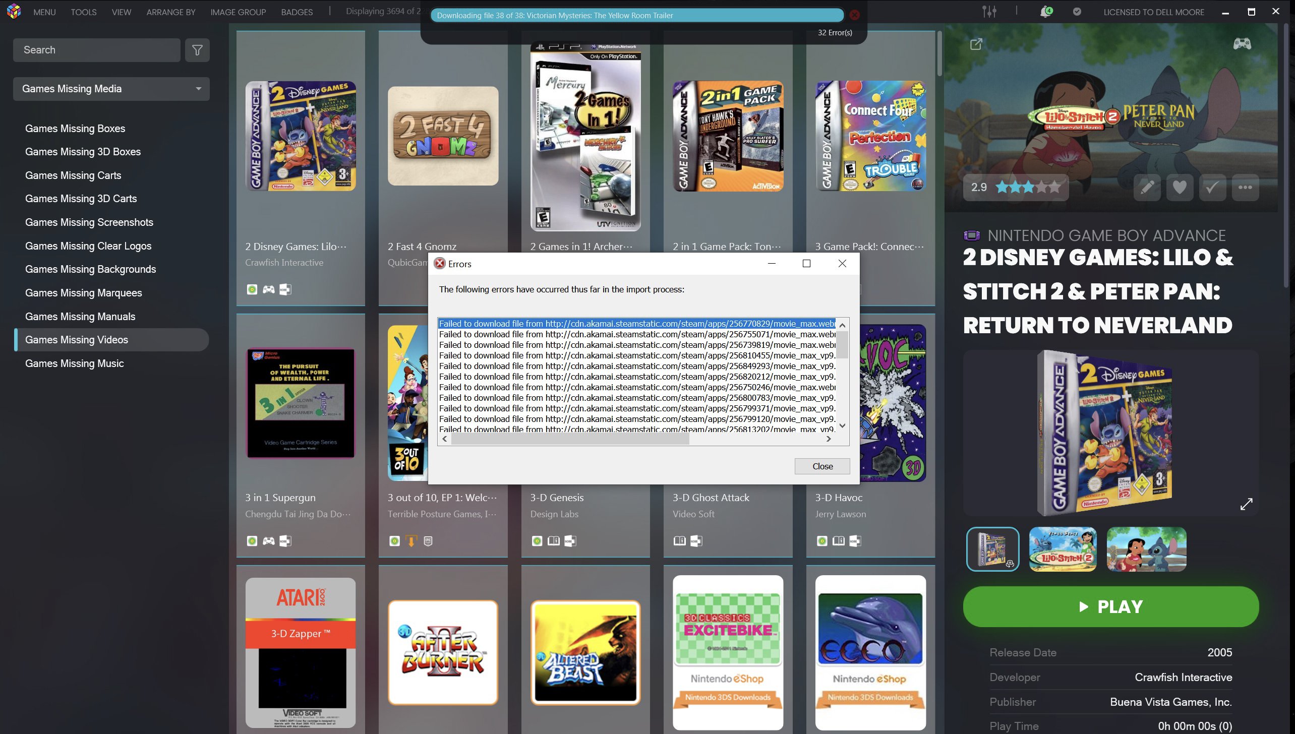Viewport: 1295px width, 734px height.
Task: Expand the box image to fullscreen arrow icon
Action: click(1246, 504)
